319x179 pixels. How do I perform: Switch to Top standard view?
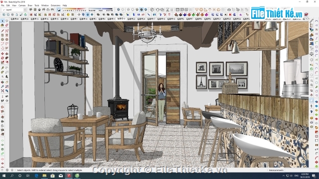tap(35, 9)
